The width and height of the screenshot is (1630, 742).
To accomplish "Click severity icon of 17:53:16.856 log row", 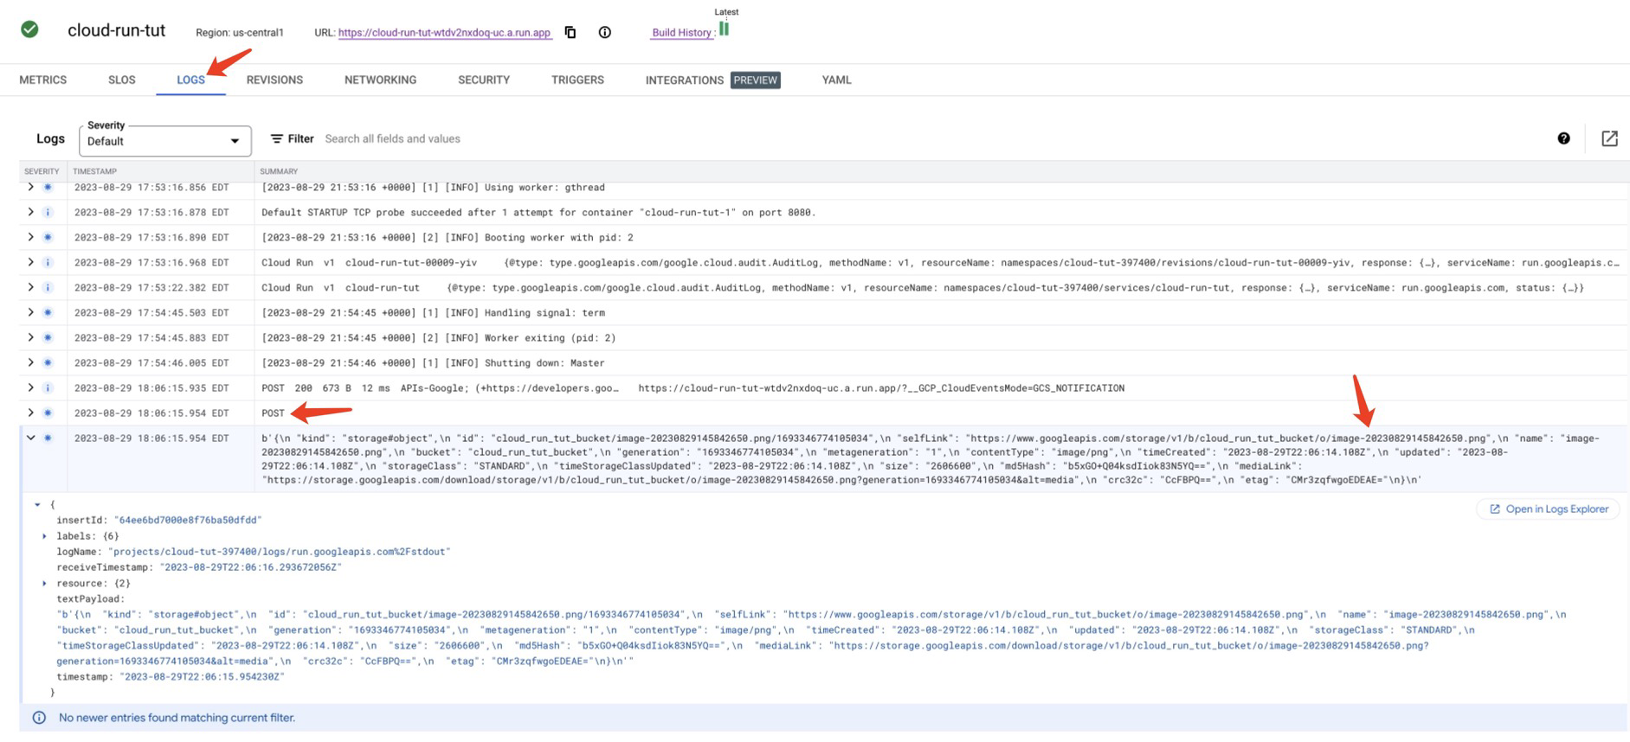I will click(48, 187).
